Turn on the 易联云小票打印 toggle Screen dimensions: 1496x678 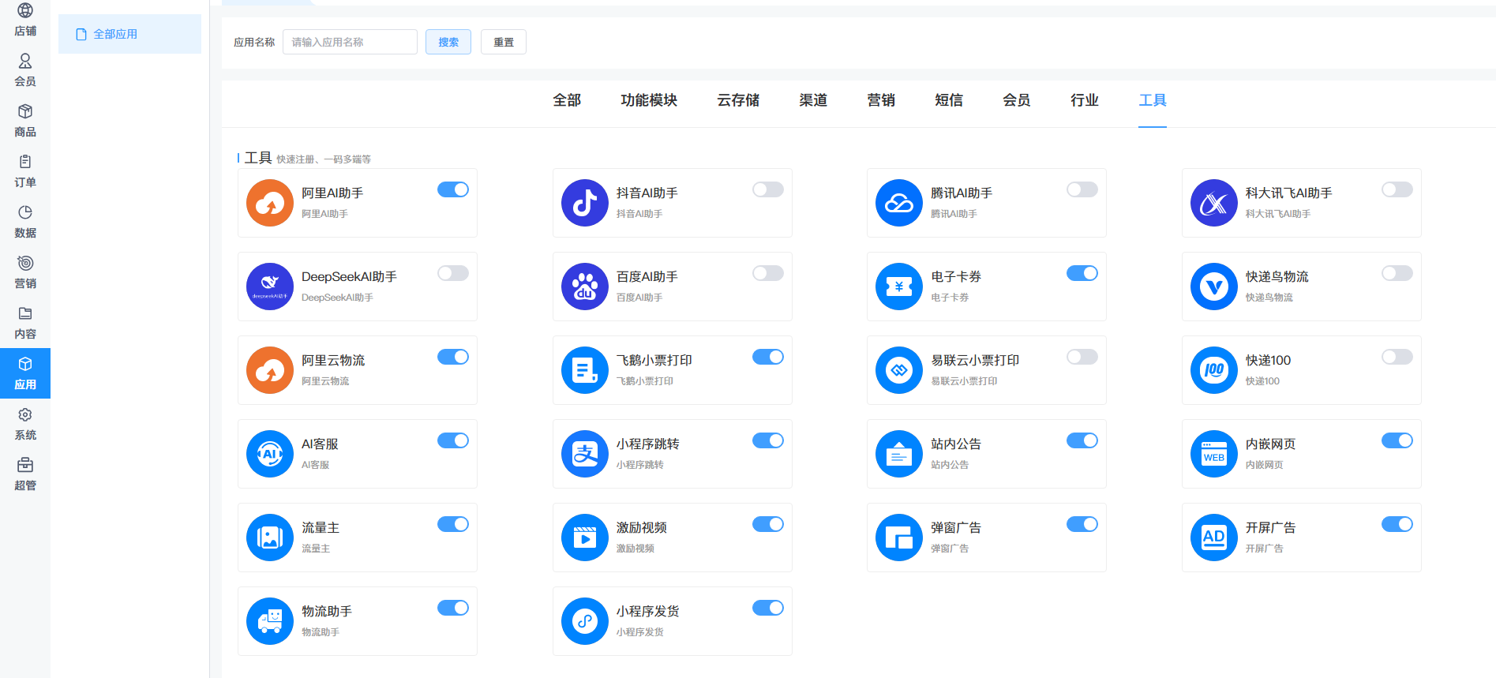(x=1082, y=357)
